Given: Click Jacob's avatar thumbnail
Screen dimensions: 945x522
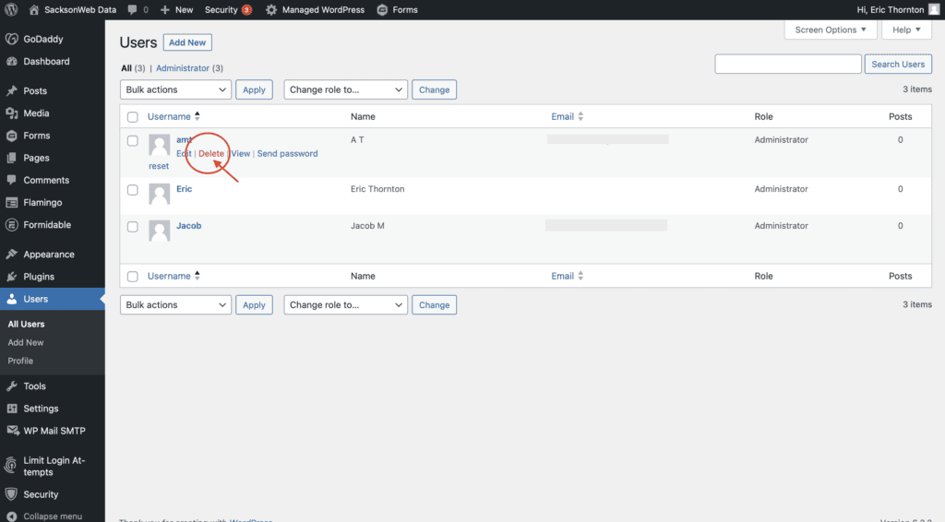Looking at the screenshot, I should tap(159, 231).
